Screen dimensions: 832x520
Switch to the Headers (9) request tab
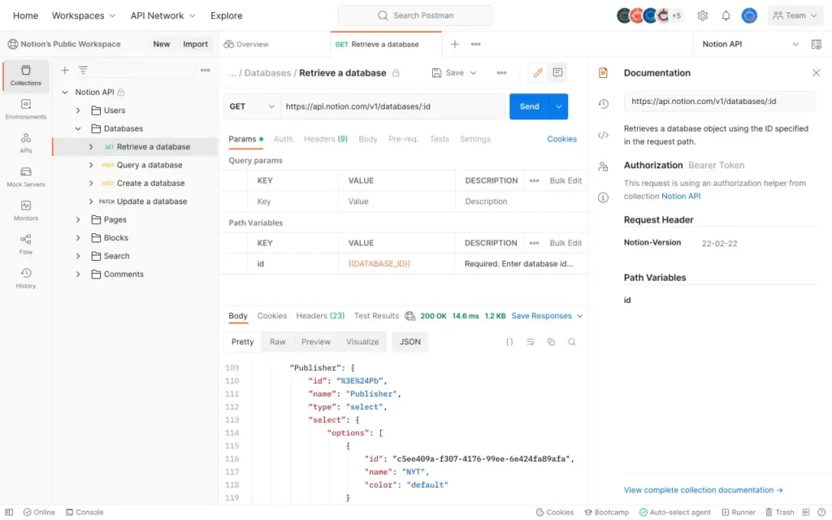(x=325, y=139)
